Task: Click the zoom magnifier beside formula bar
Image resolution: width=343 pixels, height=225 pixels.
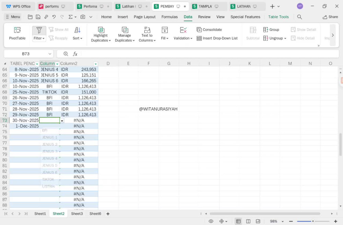Action: [x=66, y=54]
